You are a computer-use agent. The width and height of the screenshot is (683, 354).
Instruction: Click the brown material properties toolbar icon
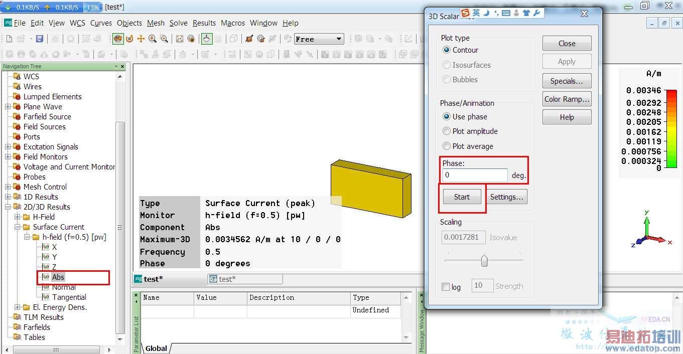[249, 39]
